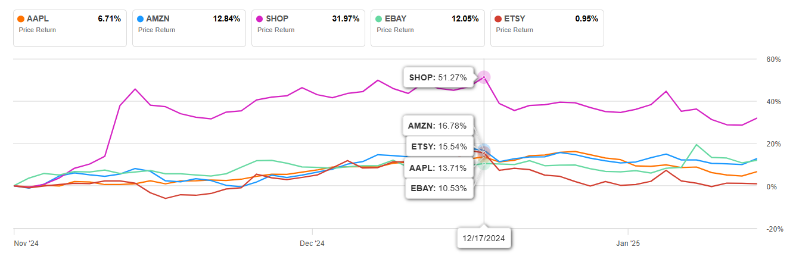
Task: Click the Nov '24 axis label
Action: coord(26,244)
